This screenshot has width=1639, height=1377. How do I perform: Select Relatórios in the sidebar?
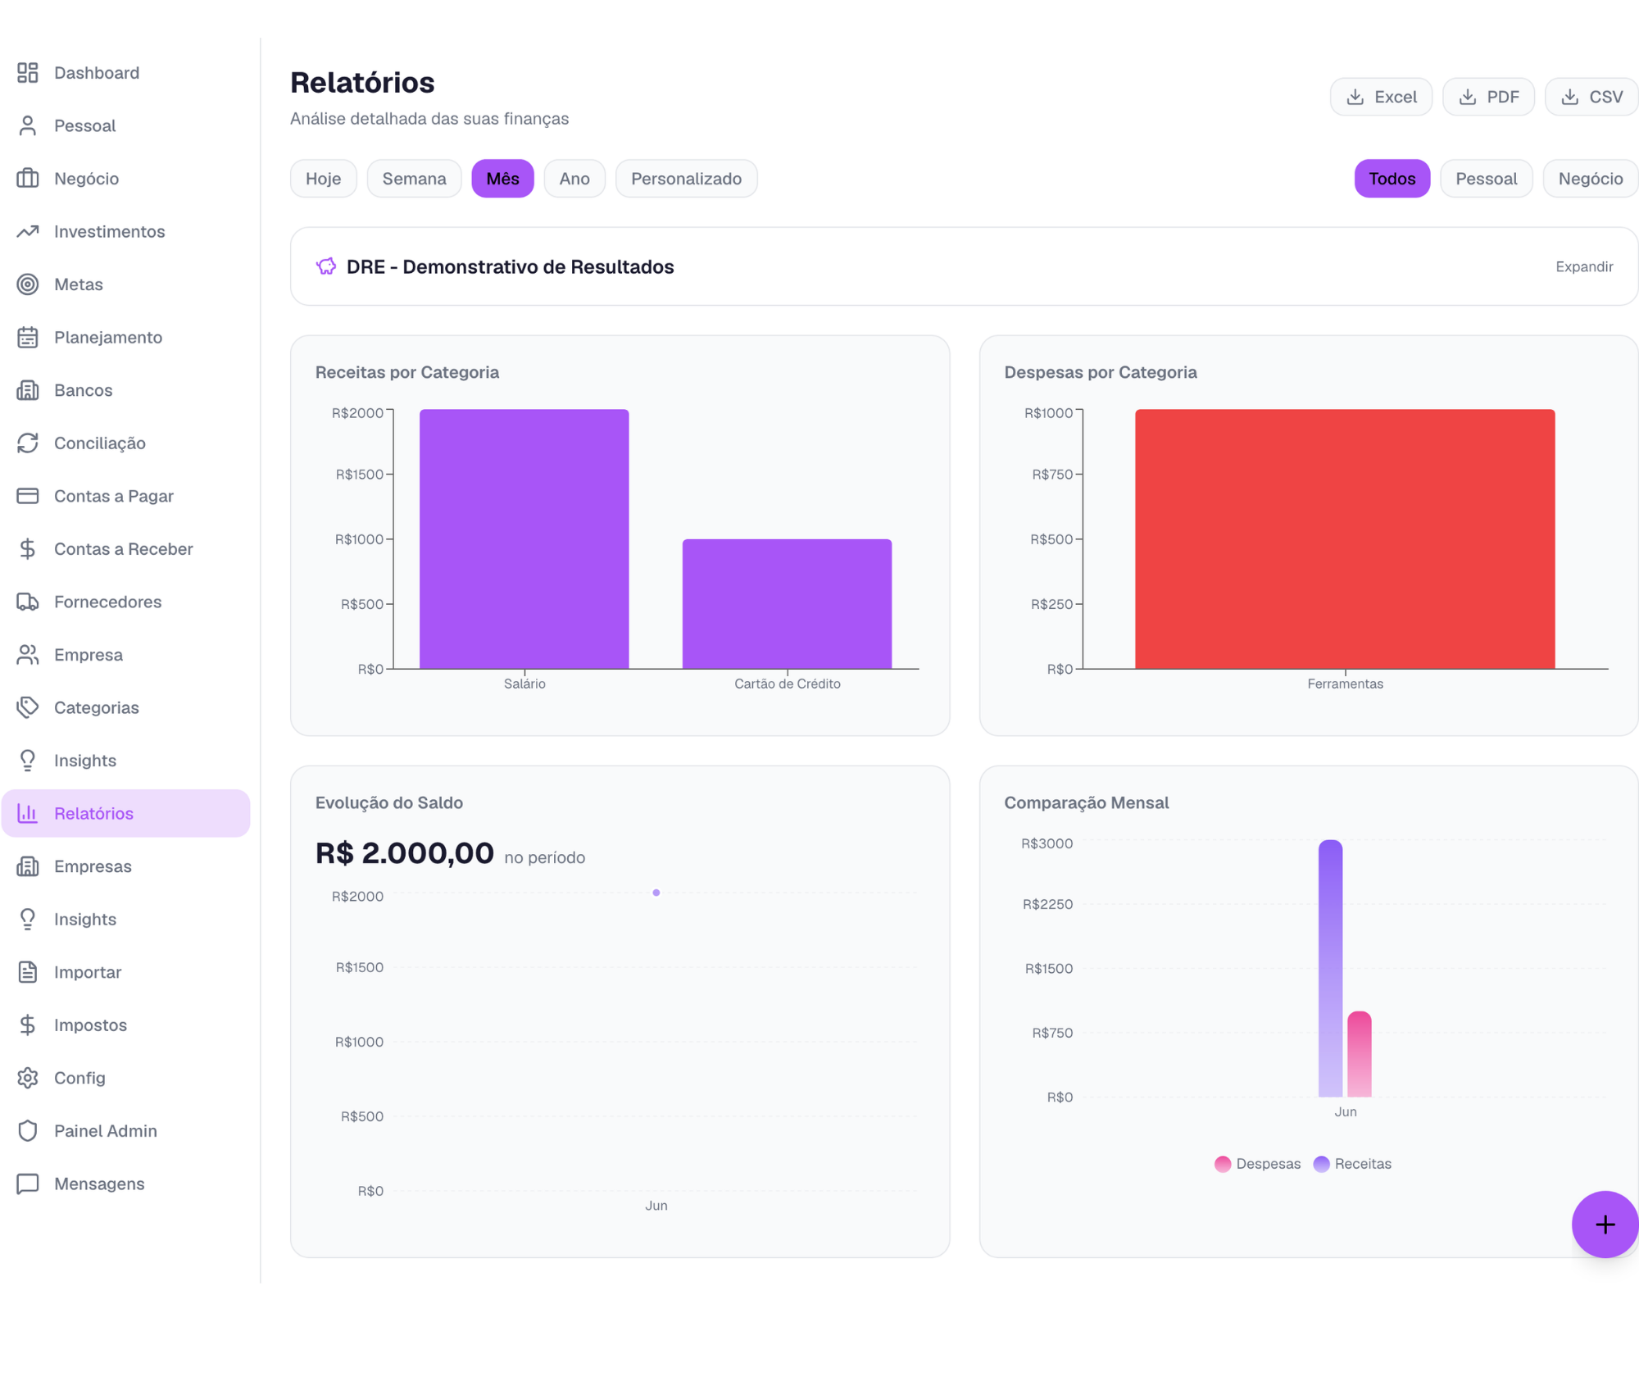coord(125,813)
